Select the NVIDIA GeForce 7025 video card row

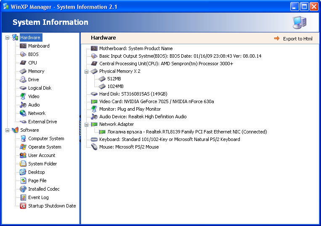[157, 101]
